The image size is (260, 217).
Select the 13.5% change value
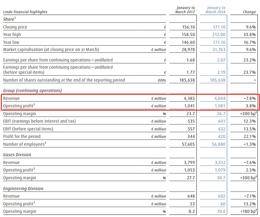250,129
